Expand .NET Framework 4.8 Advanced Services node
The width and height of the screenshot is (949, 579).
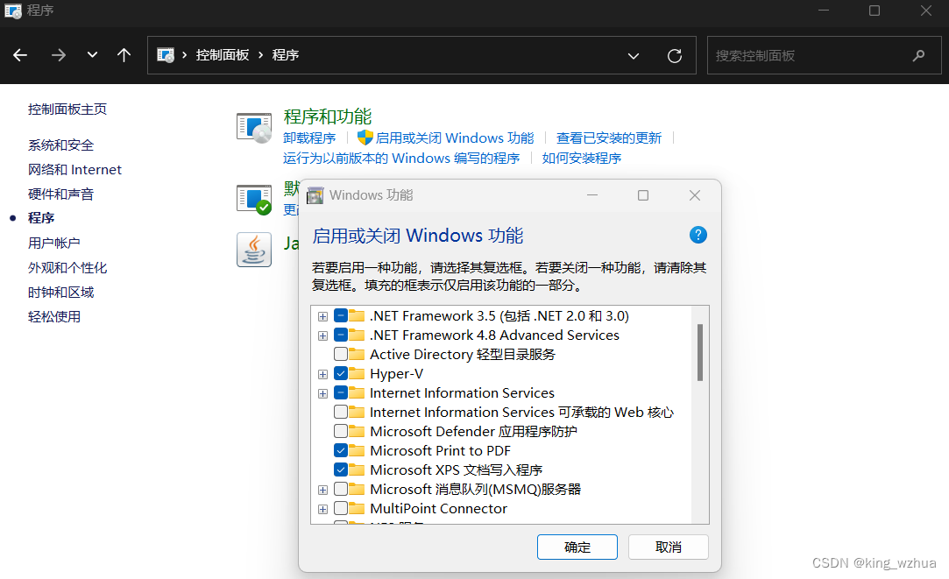(x=322, y=335)
